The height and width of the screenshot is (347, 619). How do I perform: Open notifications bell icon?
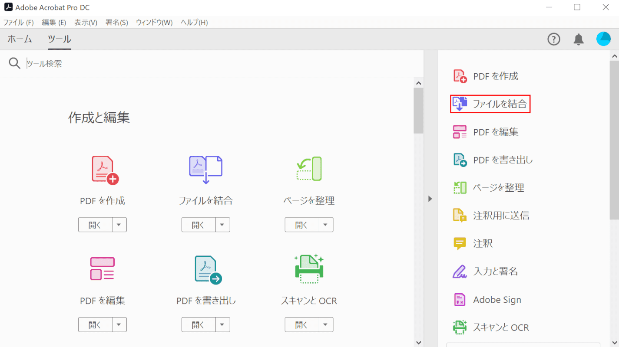[x=579, y=39]
